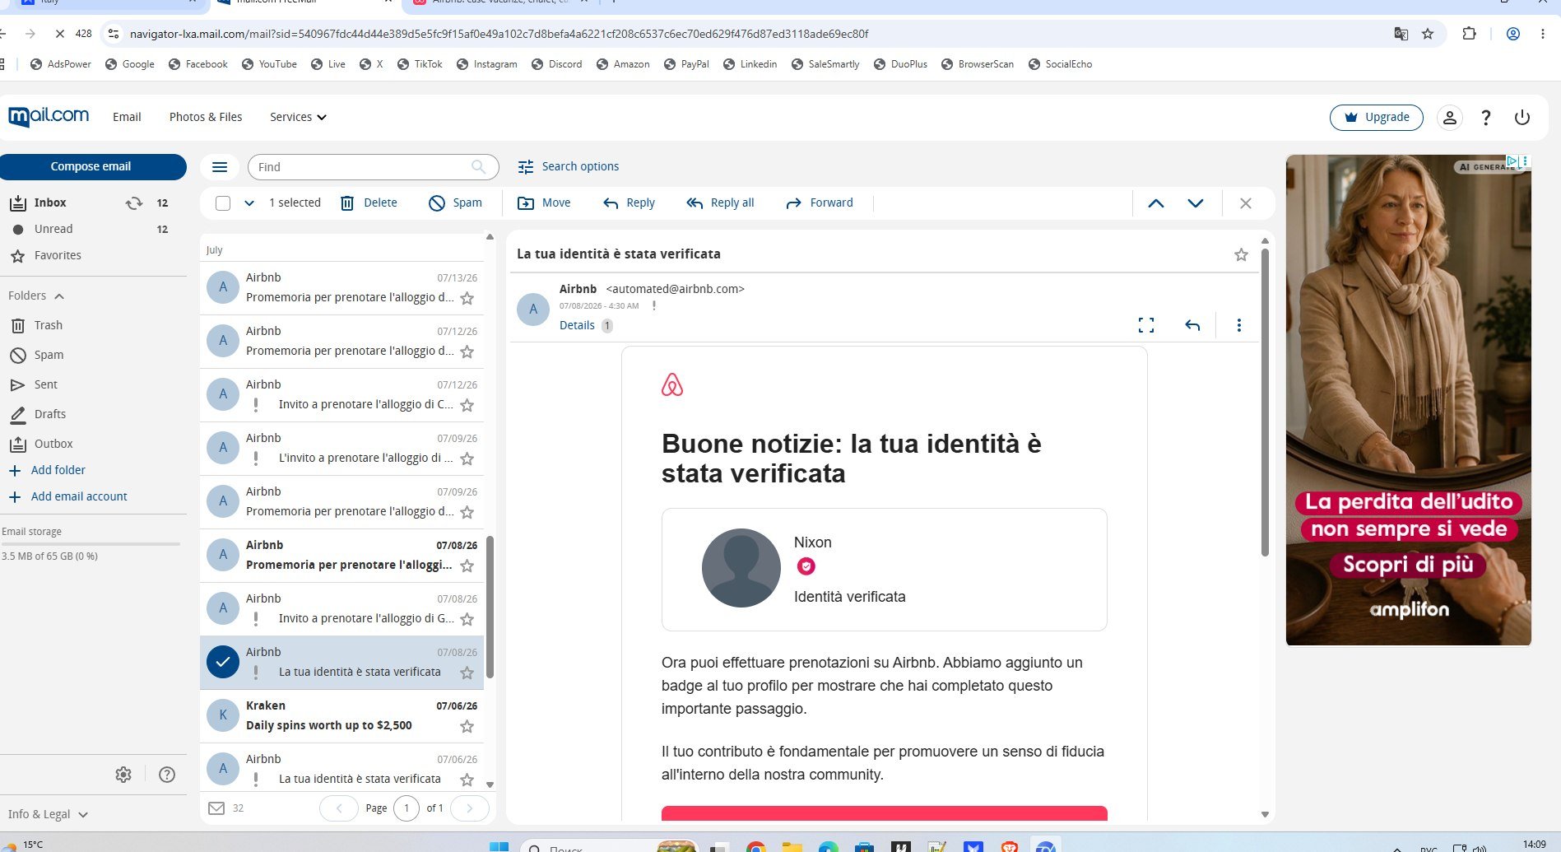Click Add email account link
Viewport: 1561px width, 852px height.
coord(79,496)
